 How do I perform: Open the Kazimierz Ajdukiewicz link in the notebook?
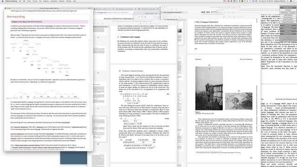(x=21, y=127)
